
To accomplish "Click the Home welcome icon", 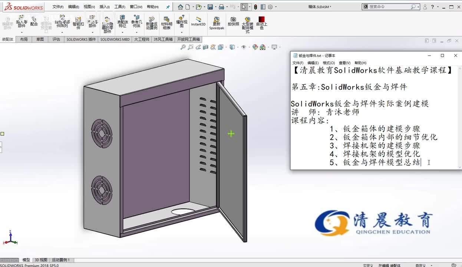I will coord(180,7).
